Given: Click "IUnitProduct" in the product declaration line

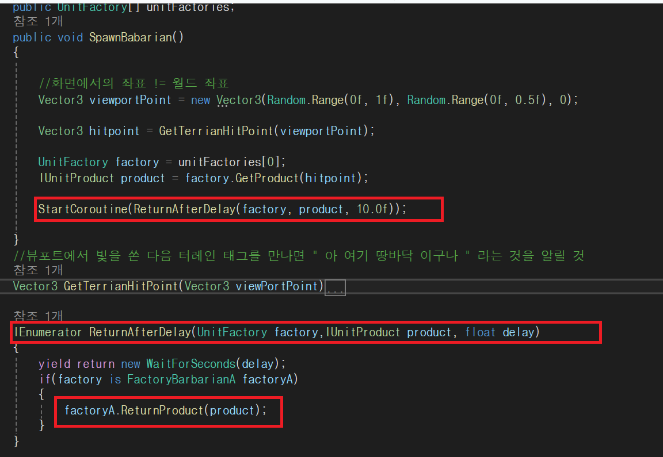Looking at the screenshot, I should (77, 178).
